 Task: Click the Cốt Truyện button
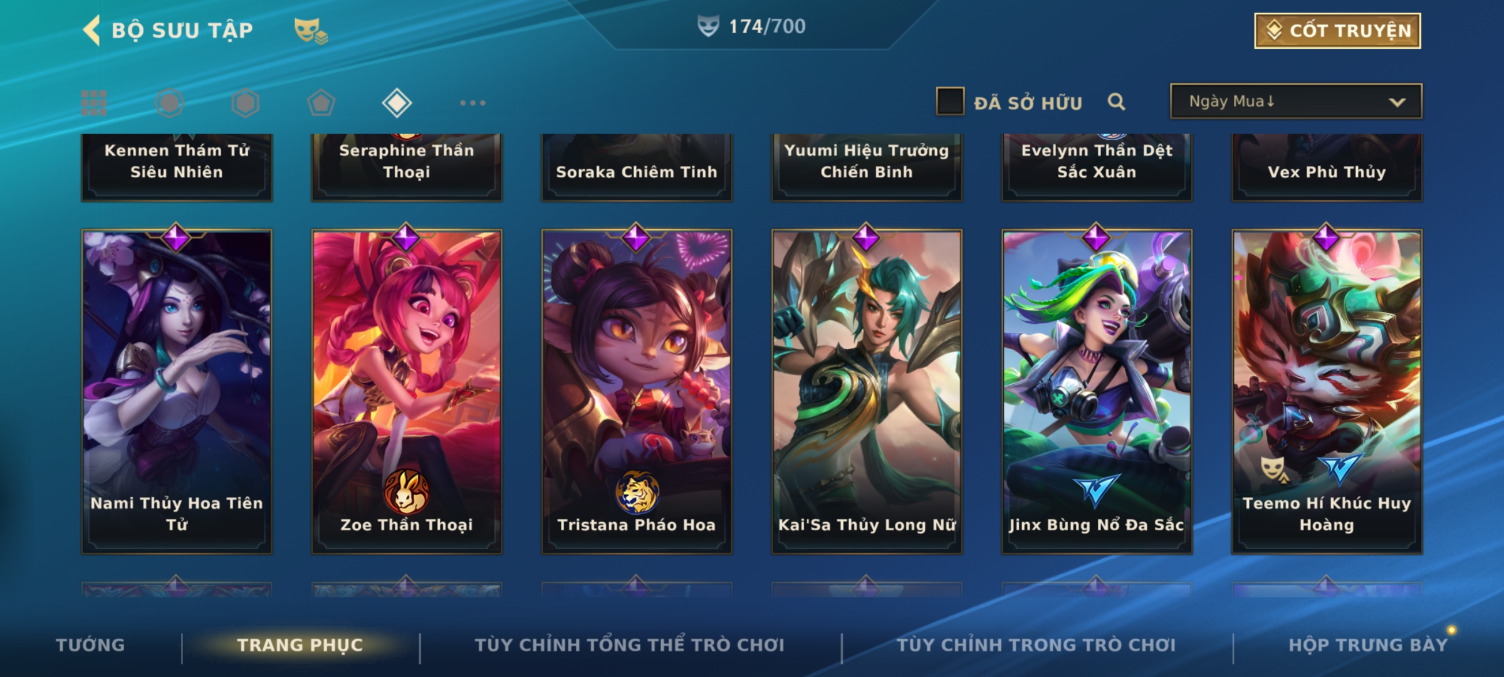pyautogui.click(x=1337, y=31)
